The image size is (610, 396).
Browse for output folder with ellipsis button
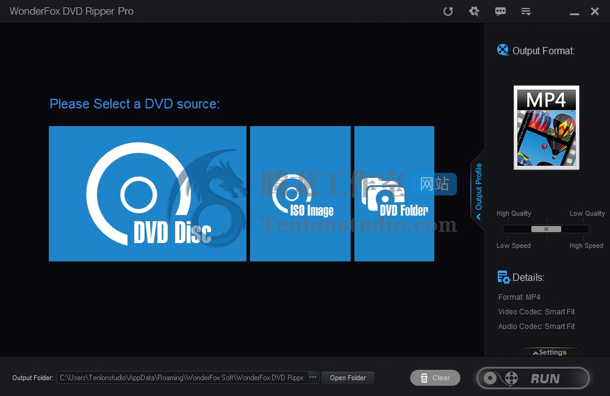coord(313,377)
